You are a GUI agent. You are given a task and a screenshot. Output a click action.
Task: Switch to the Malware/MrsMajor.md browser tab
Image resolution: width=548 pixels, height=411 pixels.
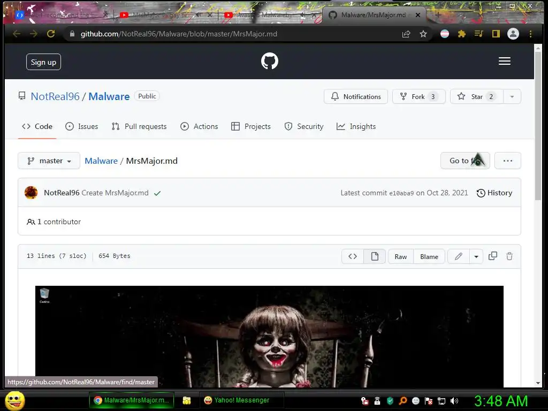[374, 14]
